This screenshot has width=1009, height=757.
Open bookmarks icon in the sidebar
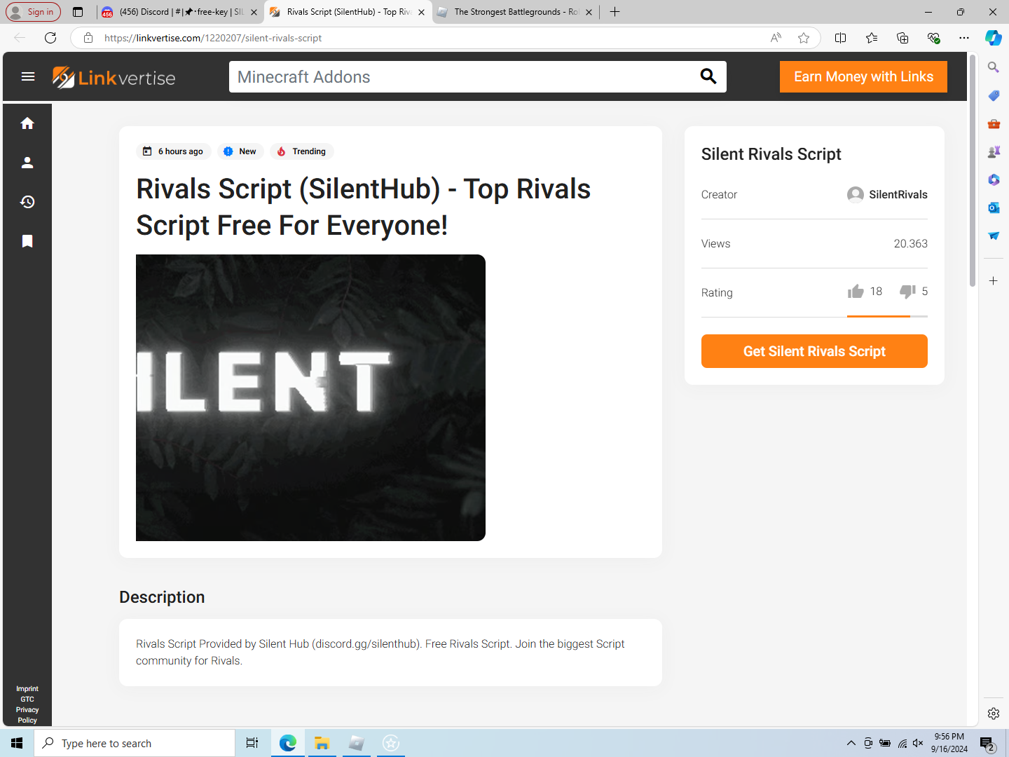tap(27, 241)
